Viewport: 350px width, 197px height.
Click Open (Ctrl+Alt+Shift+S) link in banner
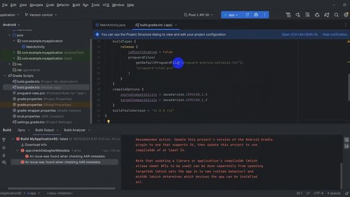coord(300,34)
